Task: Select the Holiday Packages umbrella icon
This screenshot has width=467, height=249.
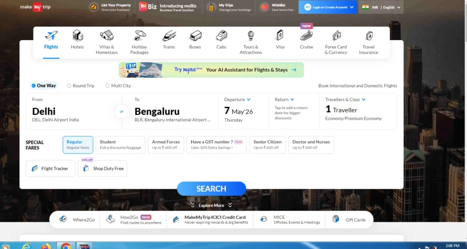Action: coord(140,36)
